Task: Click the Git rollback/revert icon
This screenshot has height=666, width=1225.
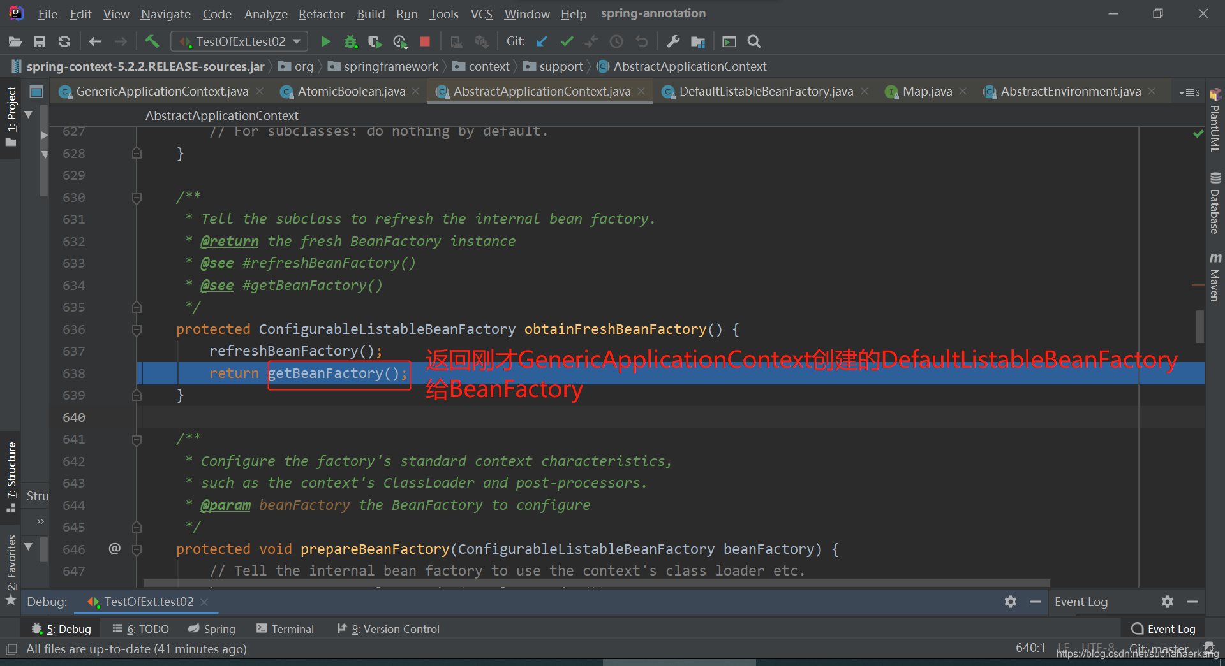Action: 641,42
